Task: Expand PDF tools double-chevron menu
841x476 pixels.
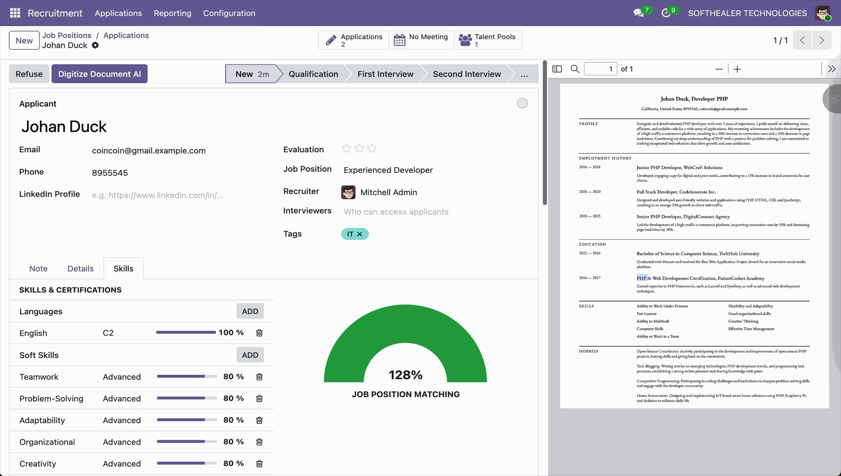Action: (x=831, y=69)
